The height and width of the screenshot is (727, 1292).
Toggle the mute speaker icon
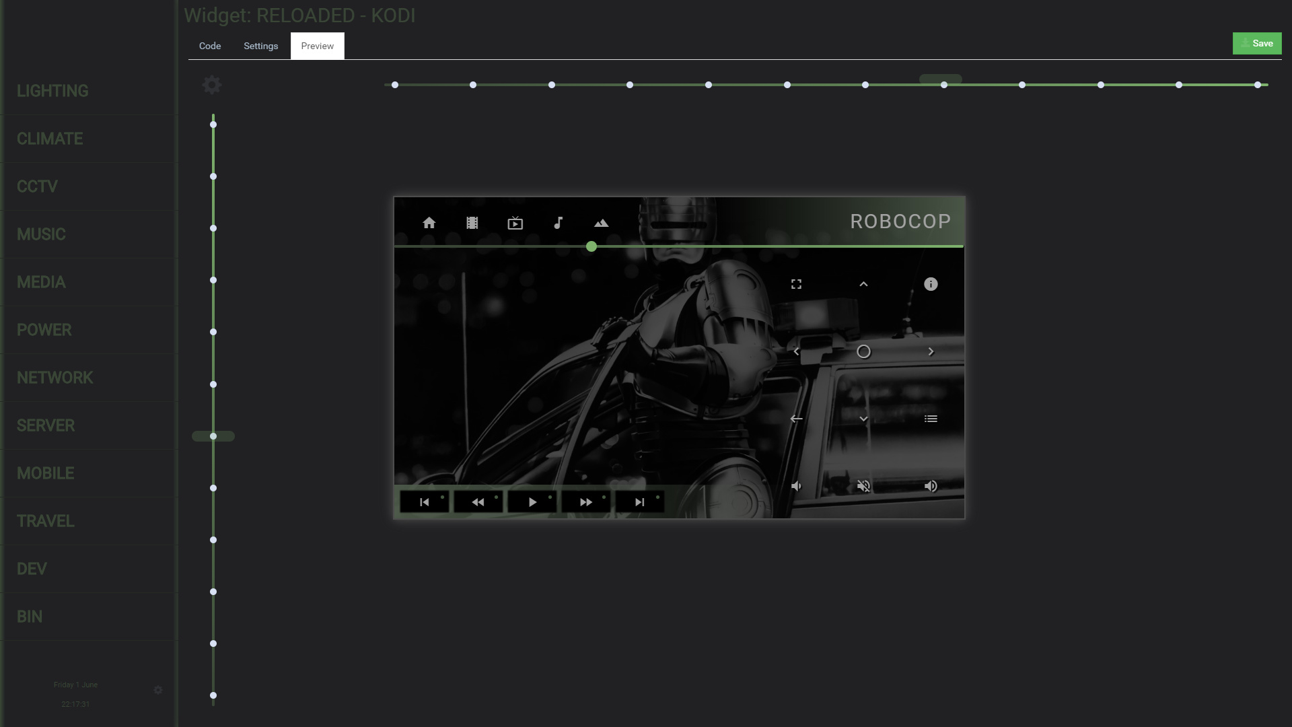863,486
